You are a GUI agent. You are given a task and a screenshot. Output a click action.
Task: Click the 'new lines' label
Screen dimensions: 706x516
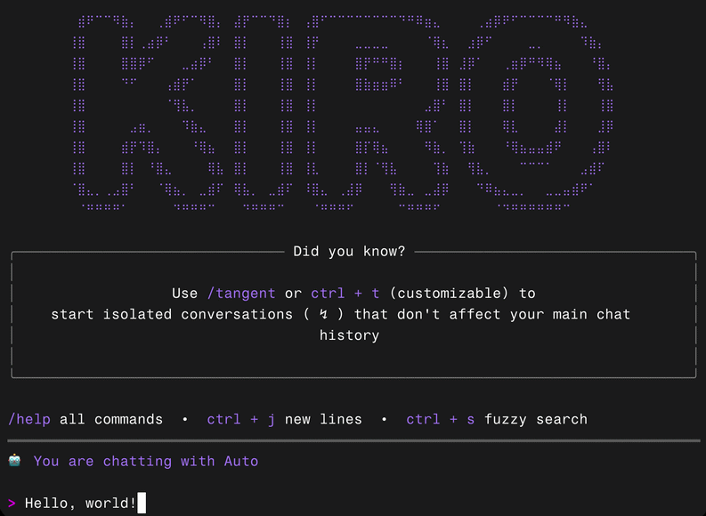323,419
